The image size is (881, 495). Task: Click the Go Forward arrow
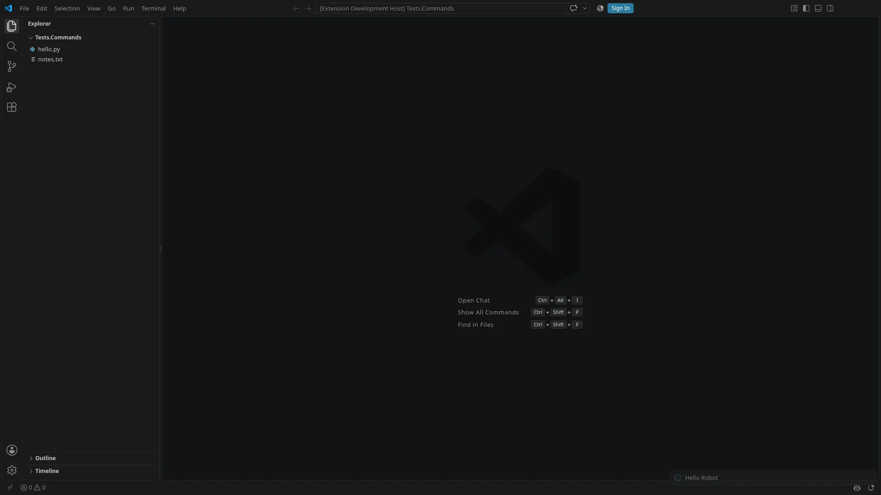click(x=308, y=8)
